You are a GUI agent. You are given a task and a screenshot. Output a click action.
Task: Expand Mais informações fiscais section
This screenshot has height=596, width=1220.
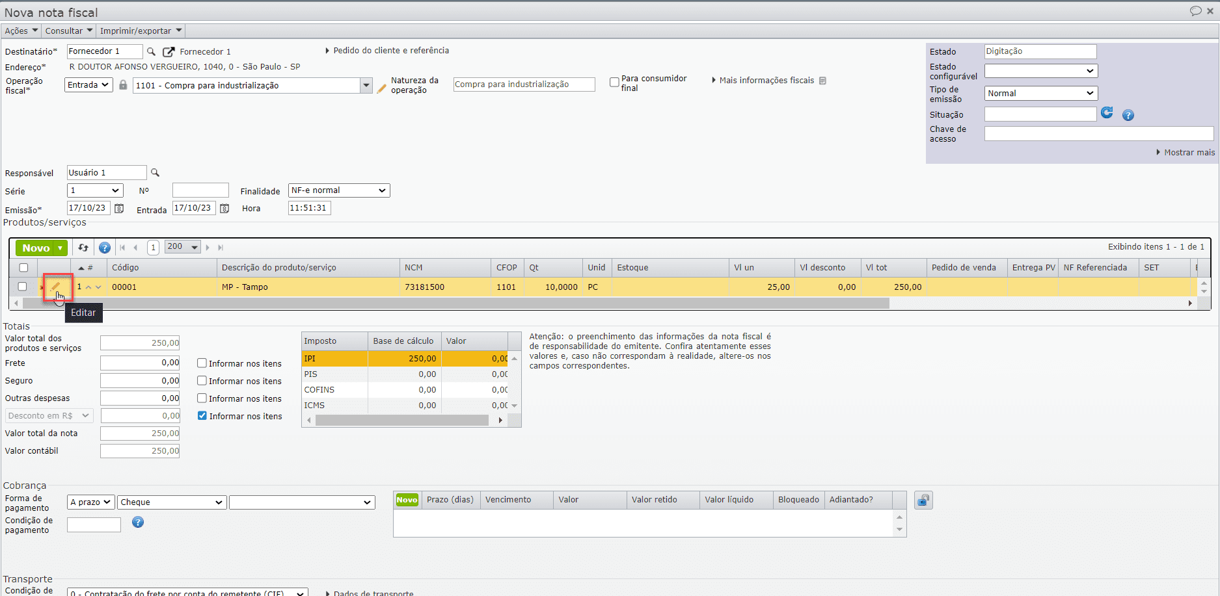[x=766, y=81]
